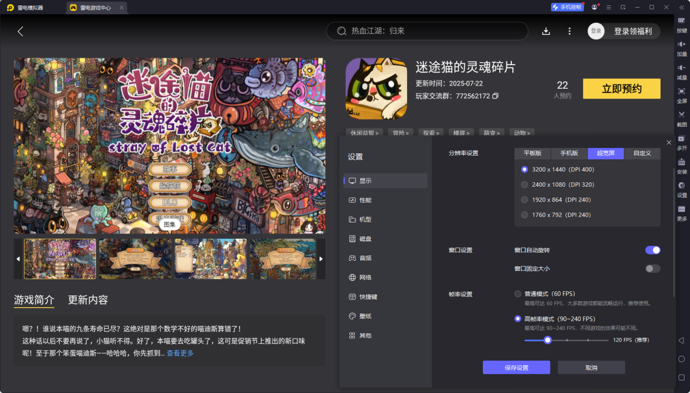Choose 普通模式 (60 FPS) frame rate mode

pyautogui.click(x=518, y=293)
